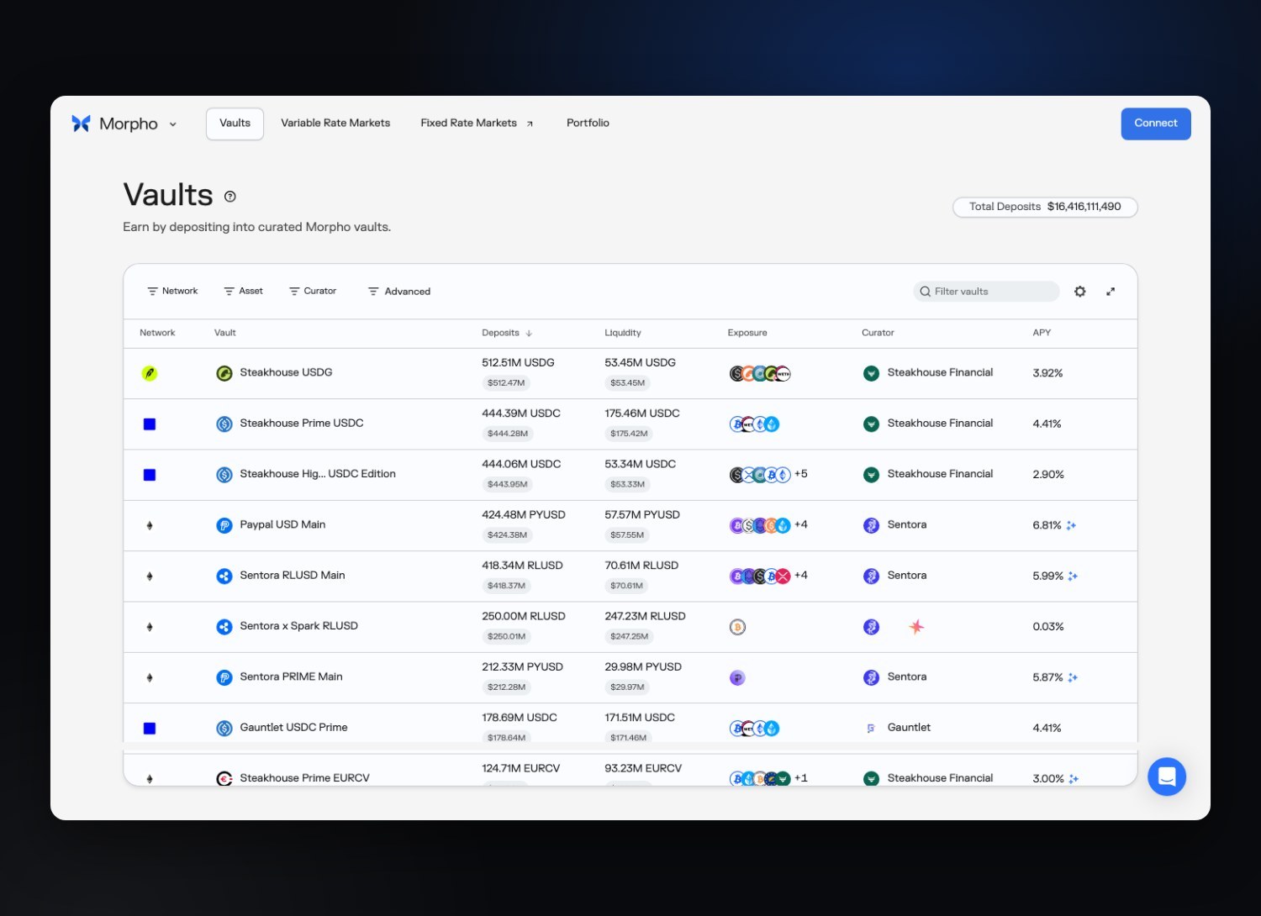This screenshot has width=1261, height=916.
Task: Open Fixed Rate Markets external tab
Action: click(x=477, y=124)
